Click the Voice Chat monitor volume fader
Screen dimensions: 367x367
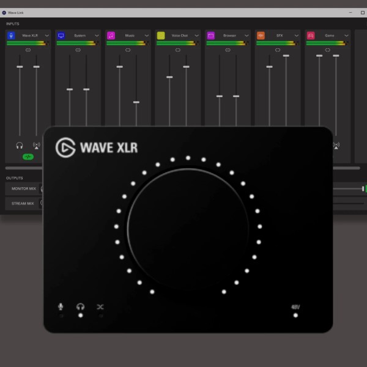point(169,77)
